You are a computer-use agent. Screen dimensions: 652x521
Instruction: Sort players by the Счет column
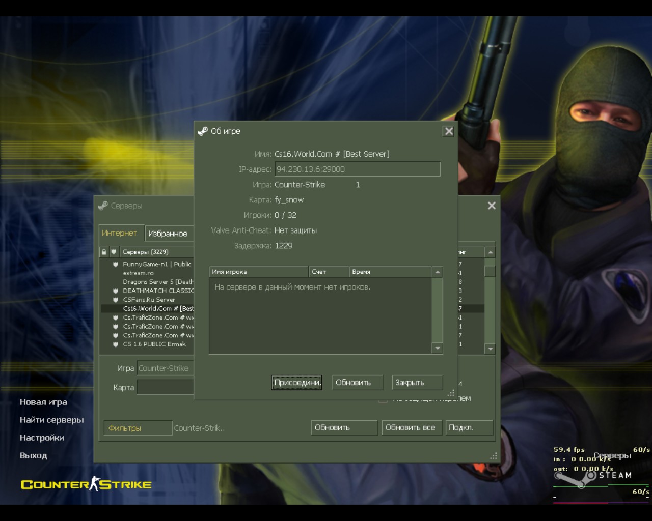click(x=329, y=272)
